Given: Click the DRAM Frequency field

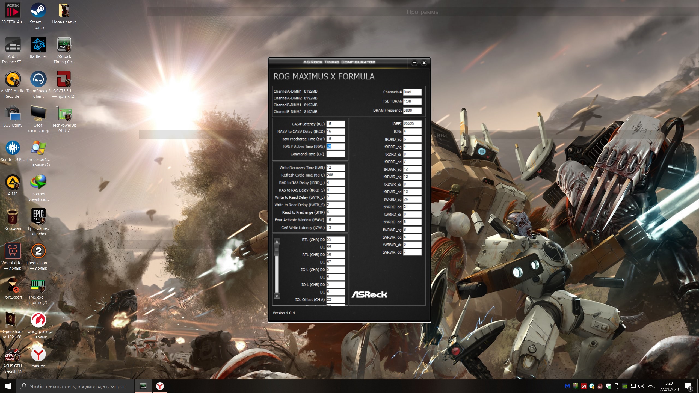Looking at the screenshot, I should (412, 111).
